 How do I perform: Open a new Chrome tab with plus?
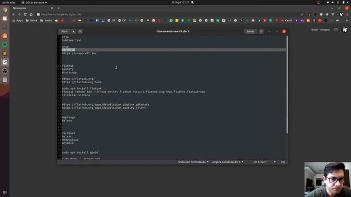tap(59, 8)
